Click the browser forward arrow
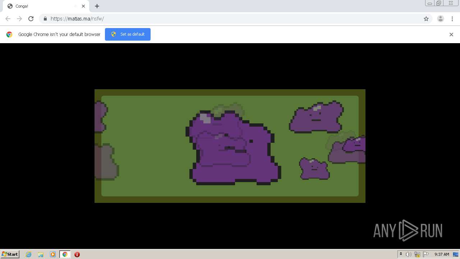 19,19
